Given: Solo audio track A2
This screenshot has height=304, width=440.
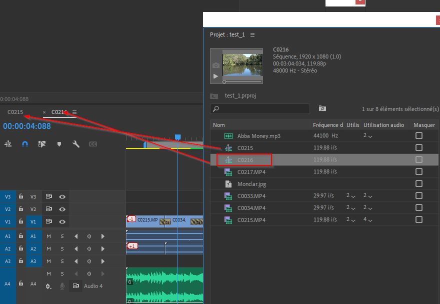Looking at the screenshot, I should (x=62, y=248).
